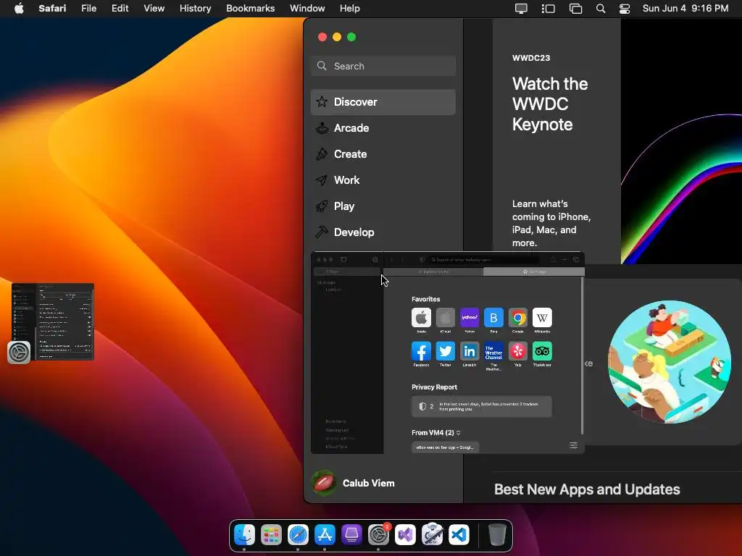Open the Yahoo favorite in Safari
742x556 pixels.
coord(470,317)
